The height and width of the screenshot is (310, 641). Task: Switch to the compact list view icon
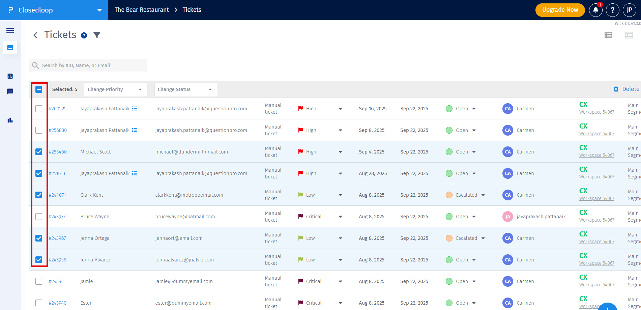click(608, 35)
